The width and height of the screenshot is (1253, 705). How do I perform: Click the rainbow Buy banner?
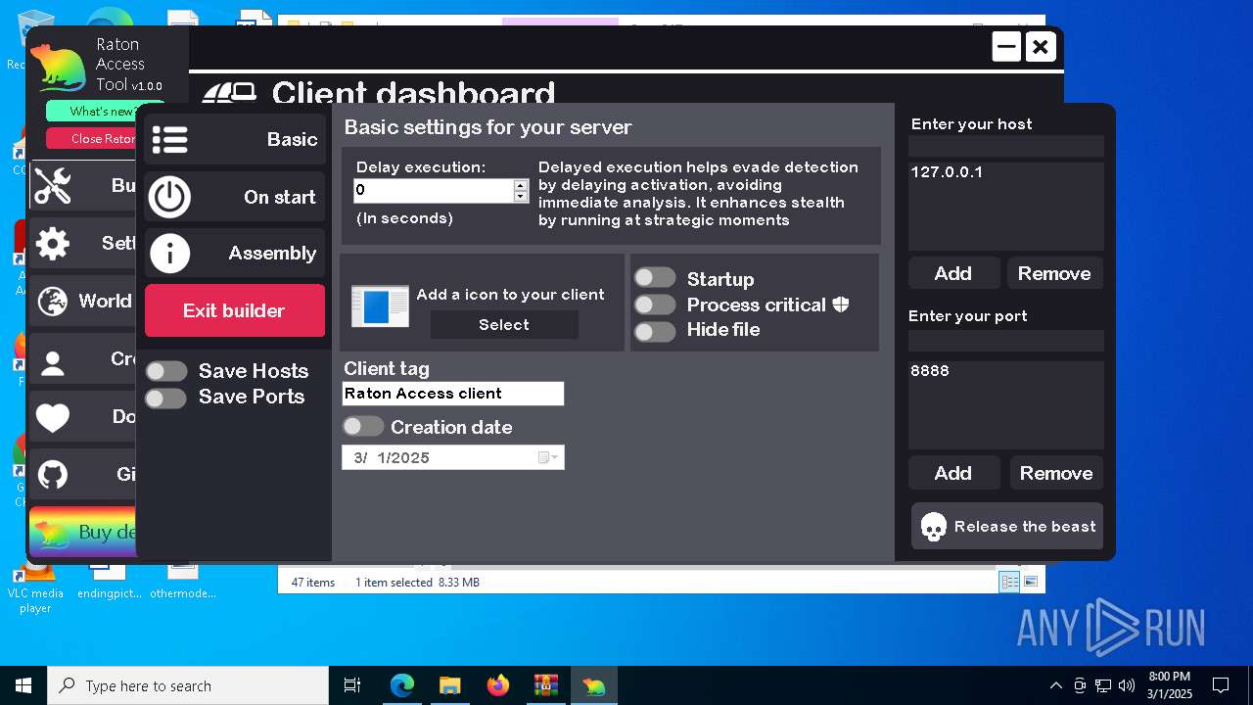tap(82, 532)
